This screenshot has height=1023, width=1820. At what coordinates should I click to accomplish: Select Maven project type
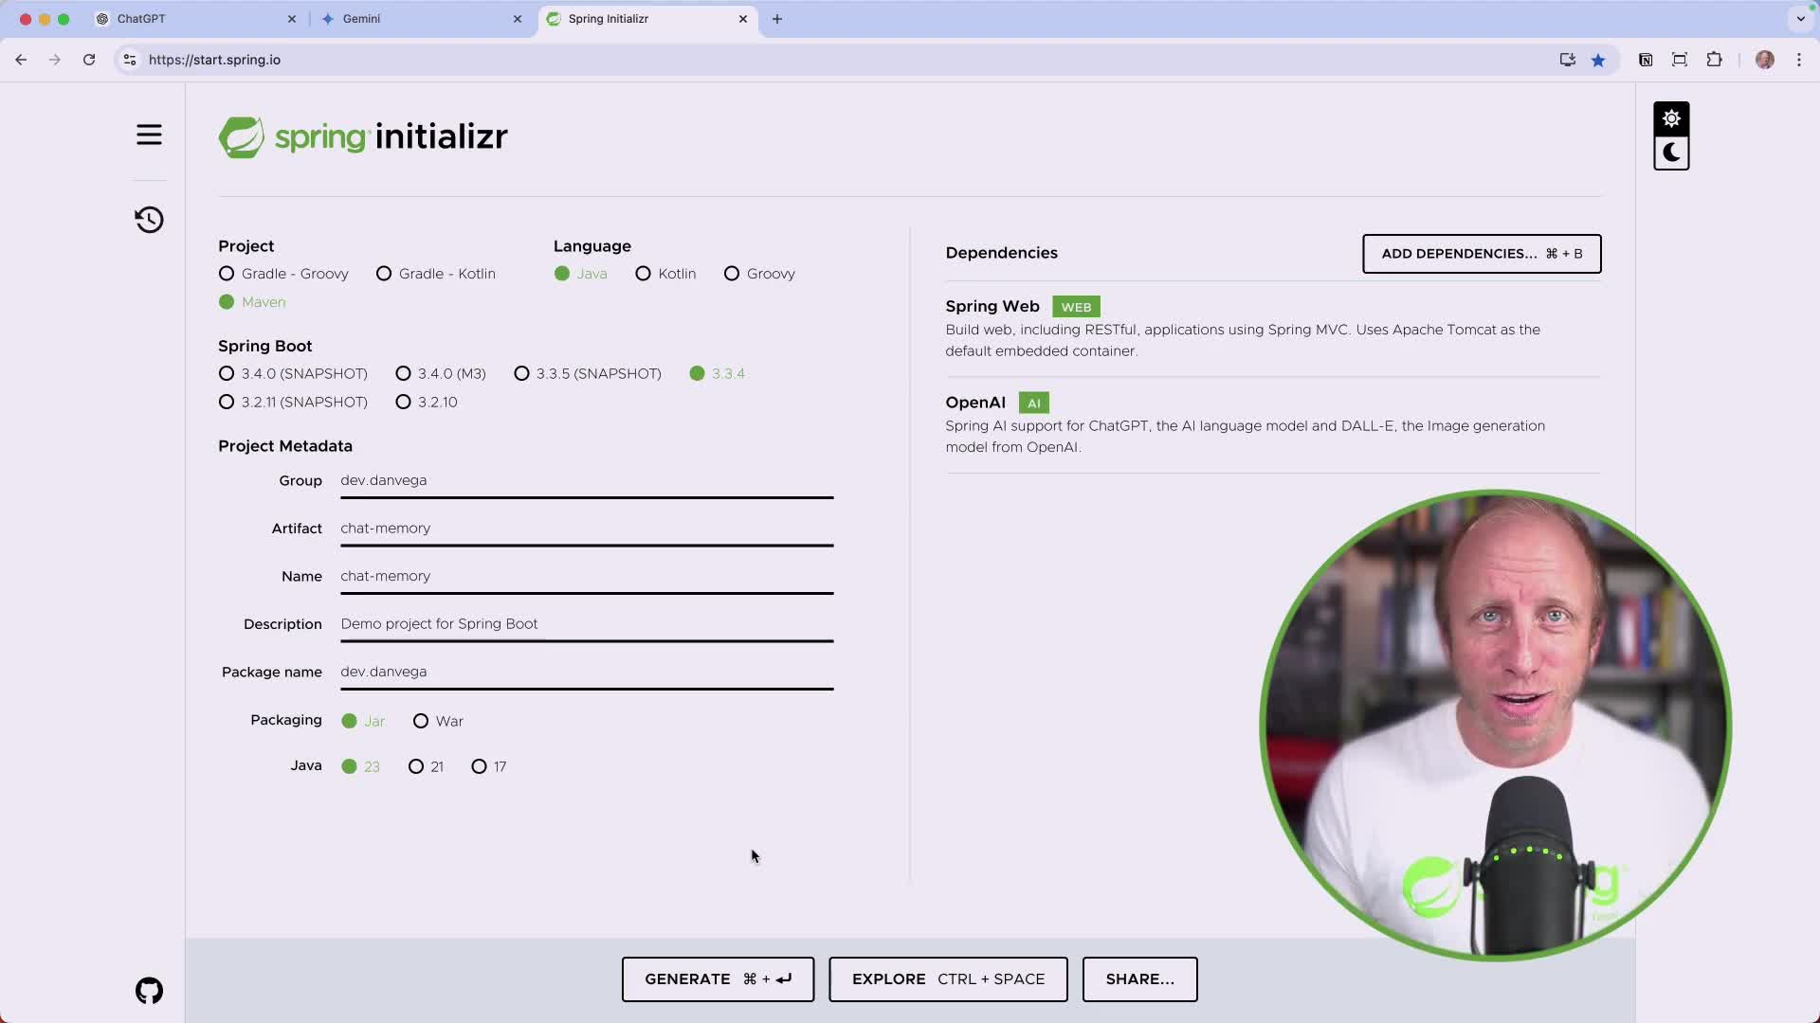tap(252, 302)
